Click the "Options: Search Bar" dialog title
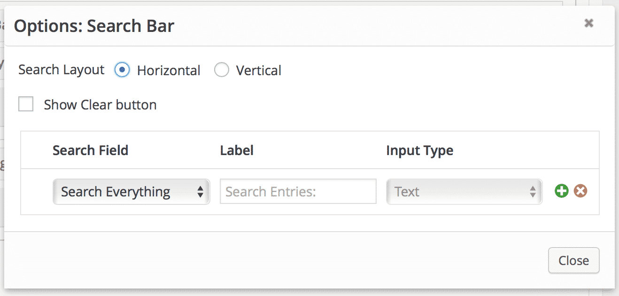The image size is (619, 296). click(x=94, y=26)
